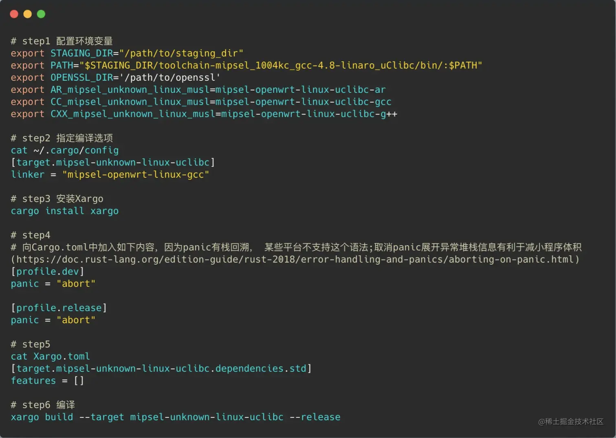The height and width of the screenshot is (438, 616).
Task: Click the step6 编译 comment line
Action: pos(43,405)
